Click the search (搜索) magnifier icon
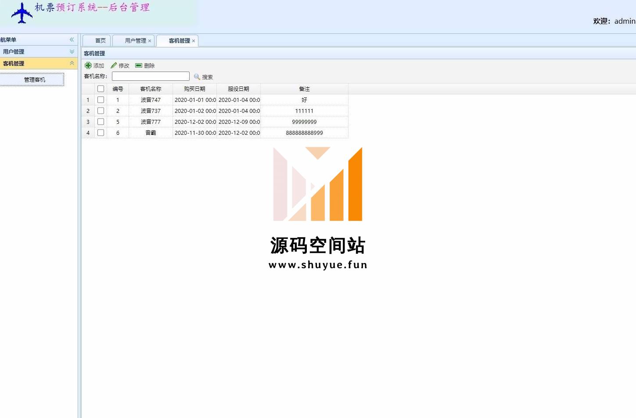636x418 pixels. click(197, 77)
